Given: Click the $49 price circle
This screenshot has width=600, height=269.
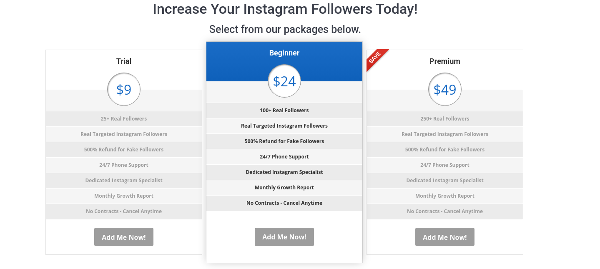Looking at the screenshot, I should tap(445, 89).
